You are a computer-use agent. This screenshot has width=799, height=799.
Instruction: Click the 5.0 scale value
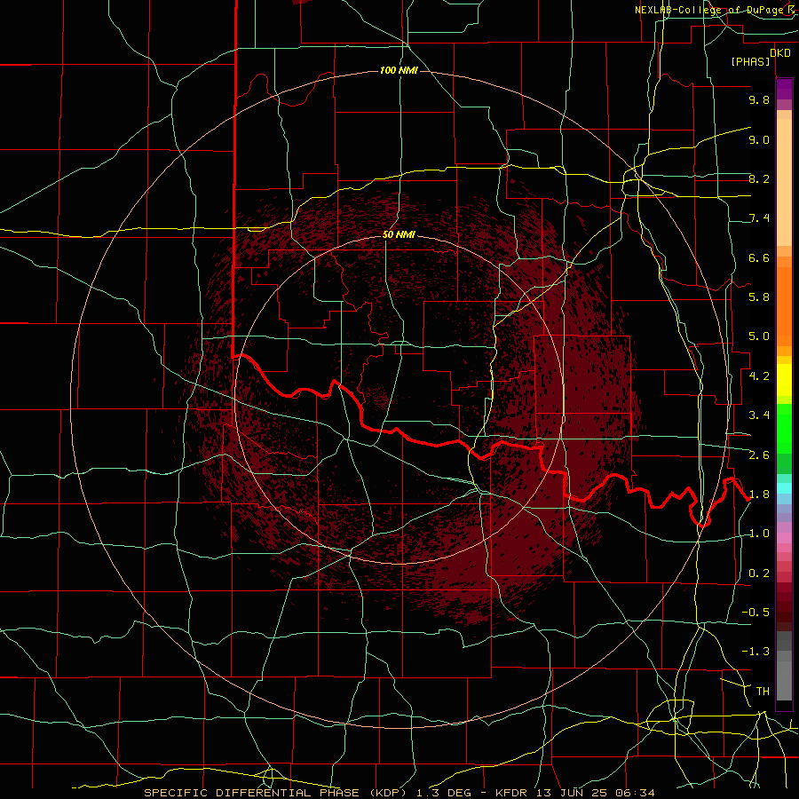[759, 336]
